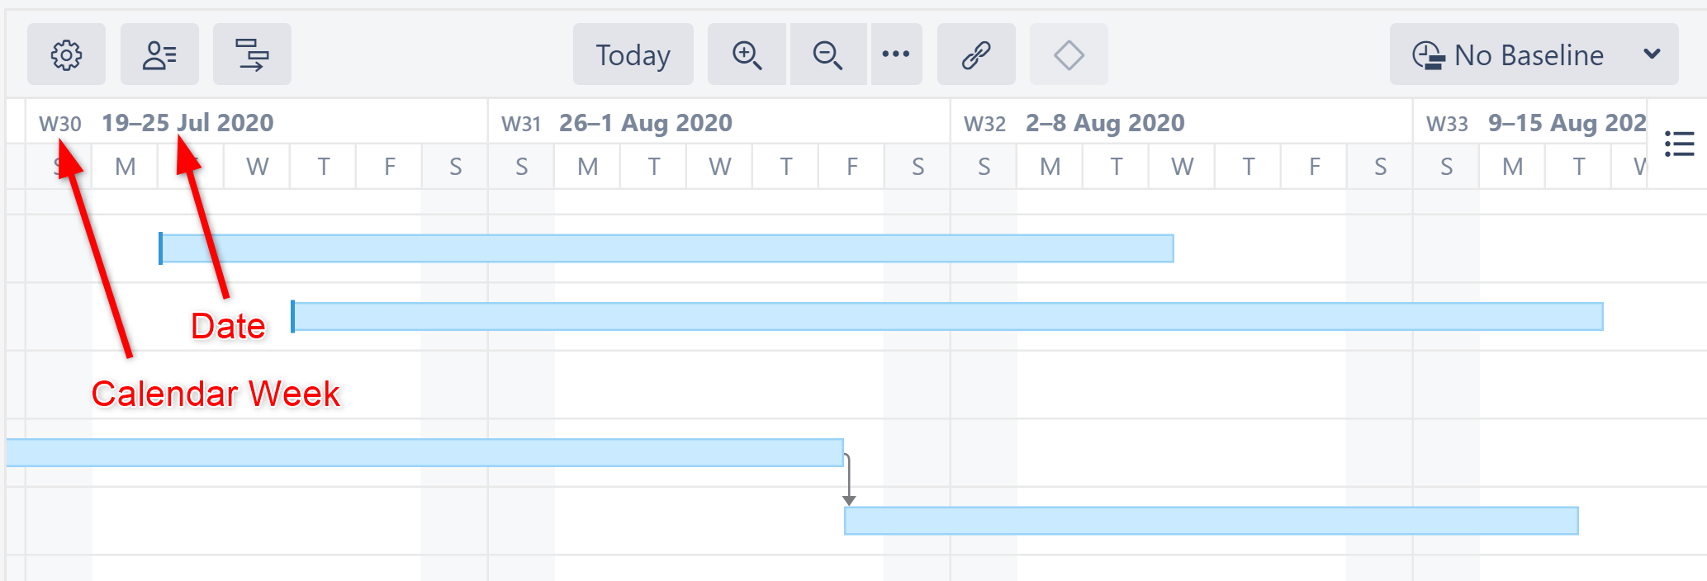Open the resources panel icon

pyautogui.click(x=159, y=54)
